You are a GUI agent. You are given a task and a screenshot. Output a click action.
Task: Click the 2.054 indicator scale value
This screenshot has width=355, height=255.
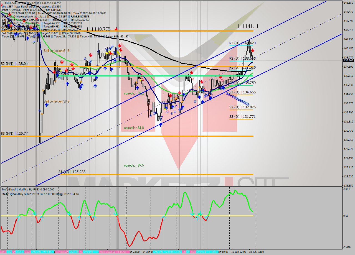coord(347,189)
